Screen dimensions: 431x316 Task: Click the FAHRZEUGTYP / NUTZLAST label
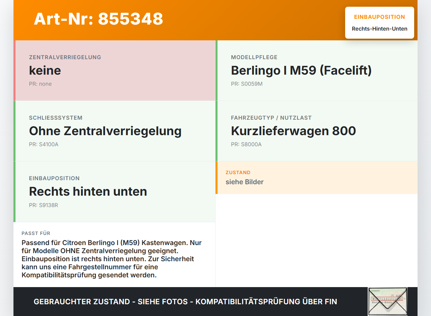coord(271,118)
